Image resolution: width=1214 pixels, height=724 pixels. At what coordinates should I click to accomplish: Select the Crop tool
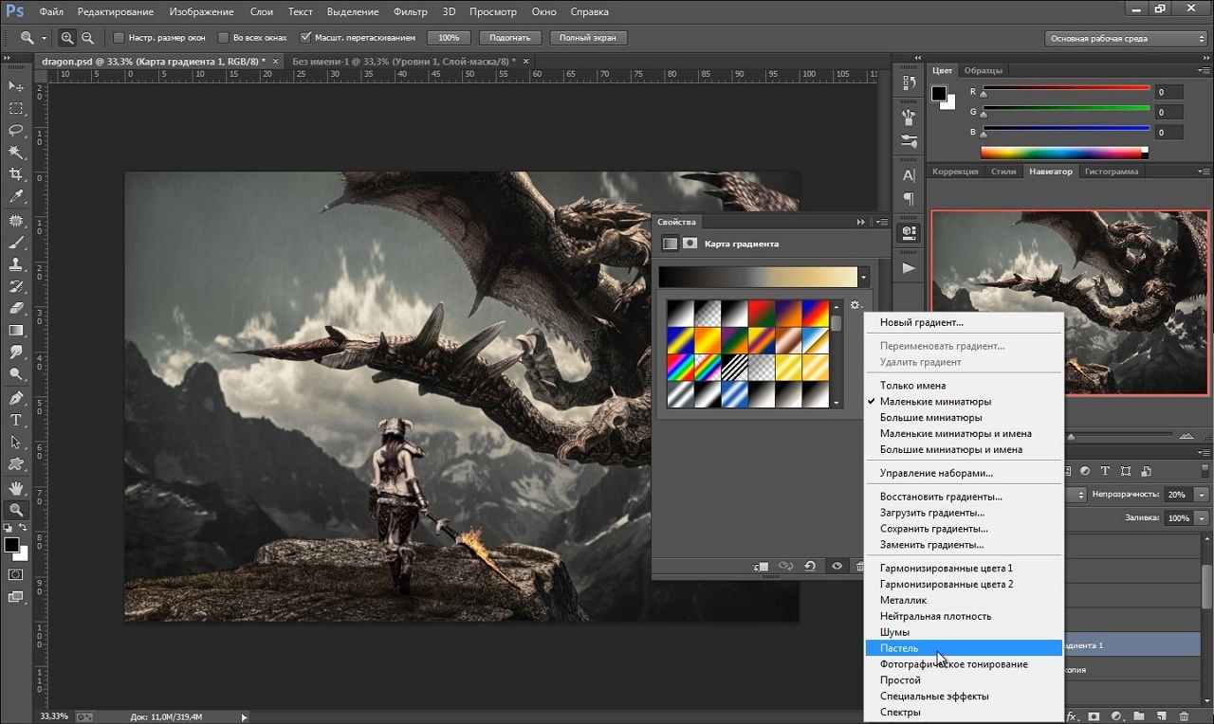pyautogui.click(x=16, y=174)
